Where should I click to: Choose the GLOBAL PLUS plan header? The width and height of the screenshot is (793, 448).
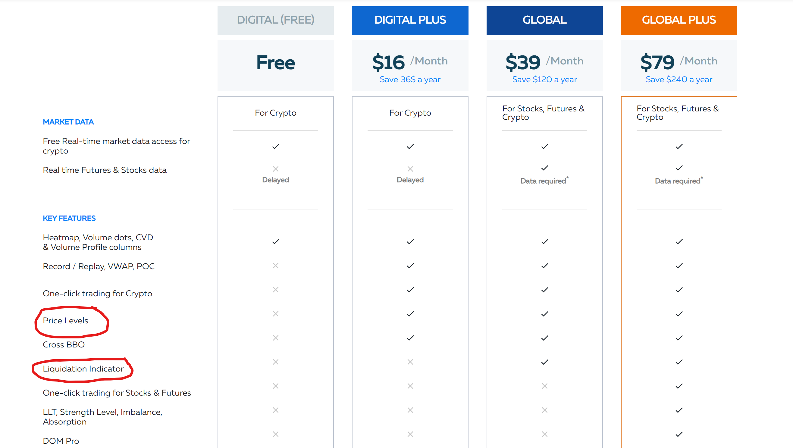(x=679, y=20)
